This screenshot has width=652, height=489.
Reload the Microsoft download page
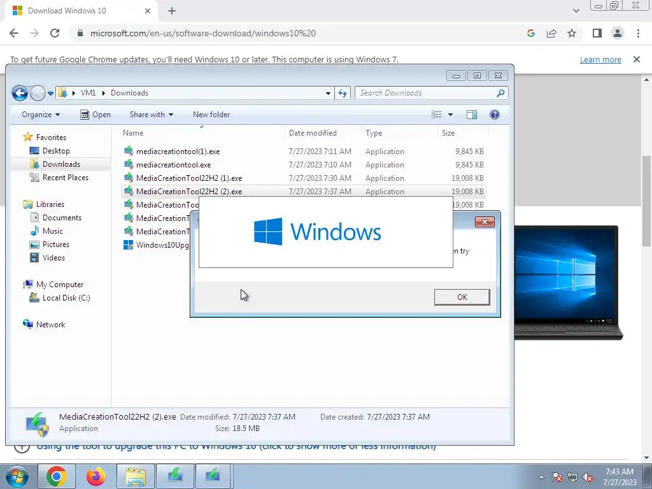click(x=55, y=33)
